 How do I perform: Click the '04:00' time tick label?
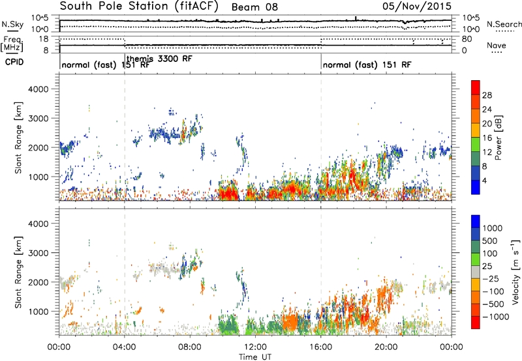(x=124, y=347)
